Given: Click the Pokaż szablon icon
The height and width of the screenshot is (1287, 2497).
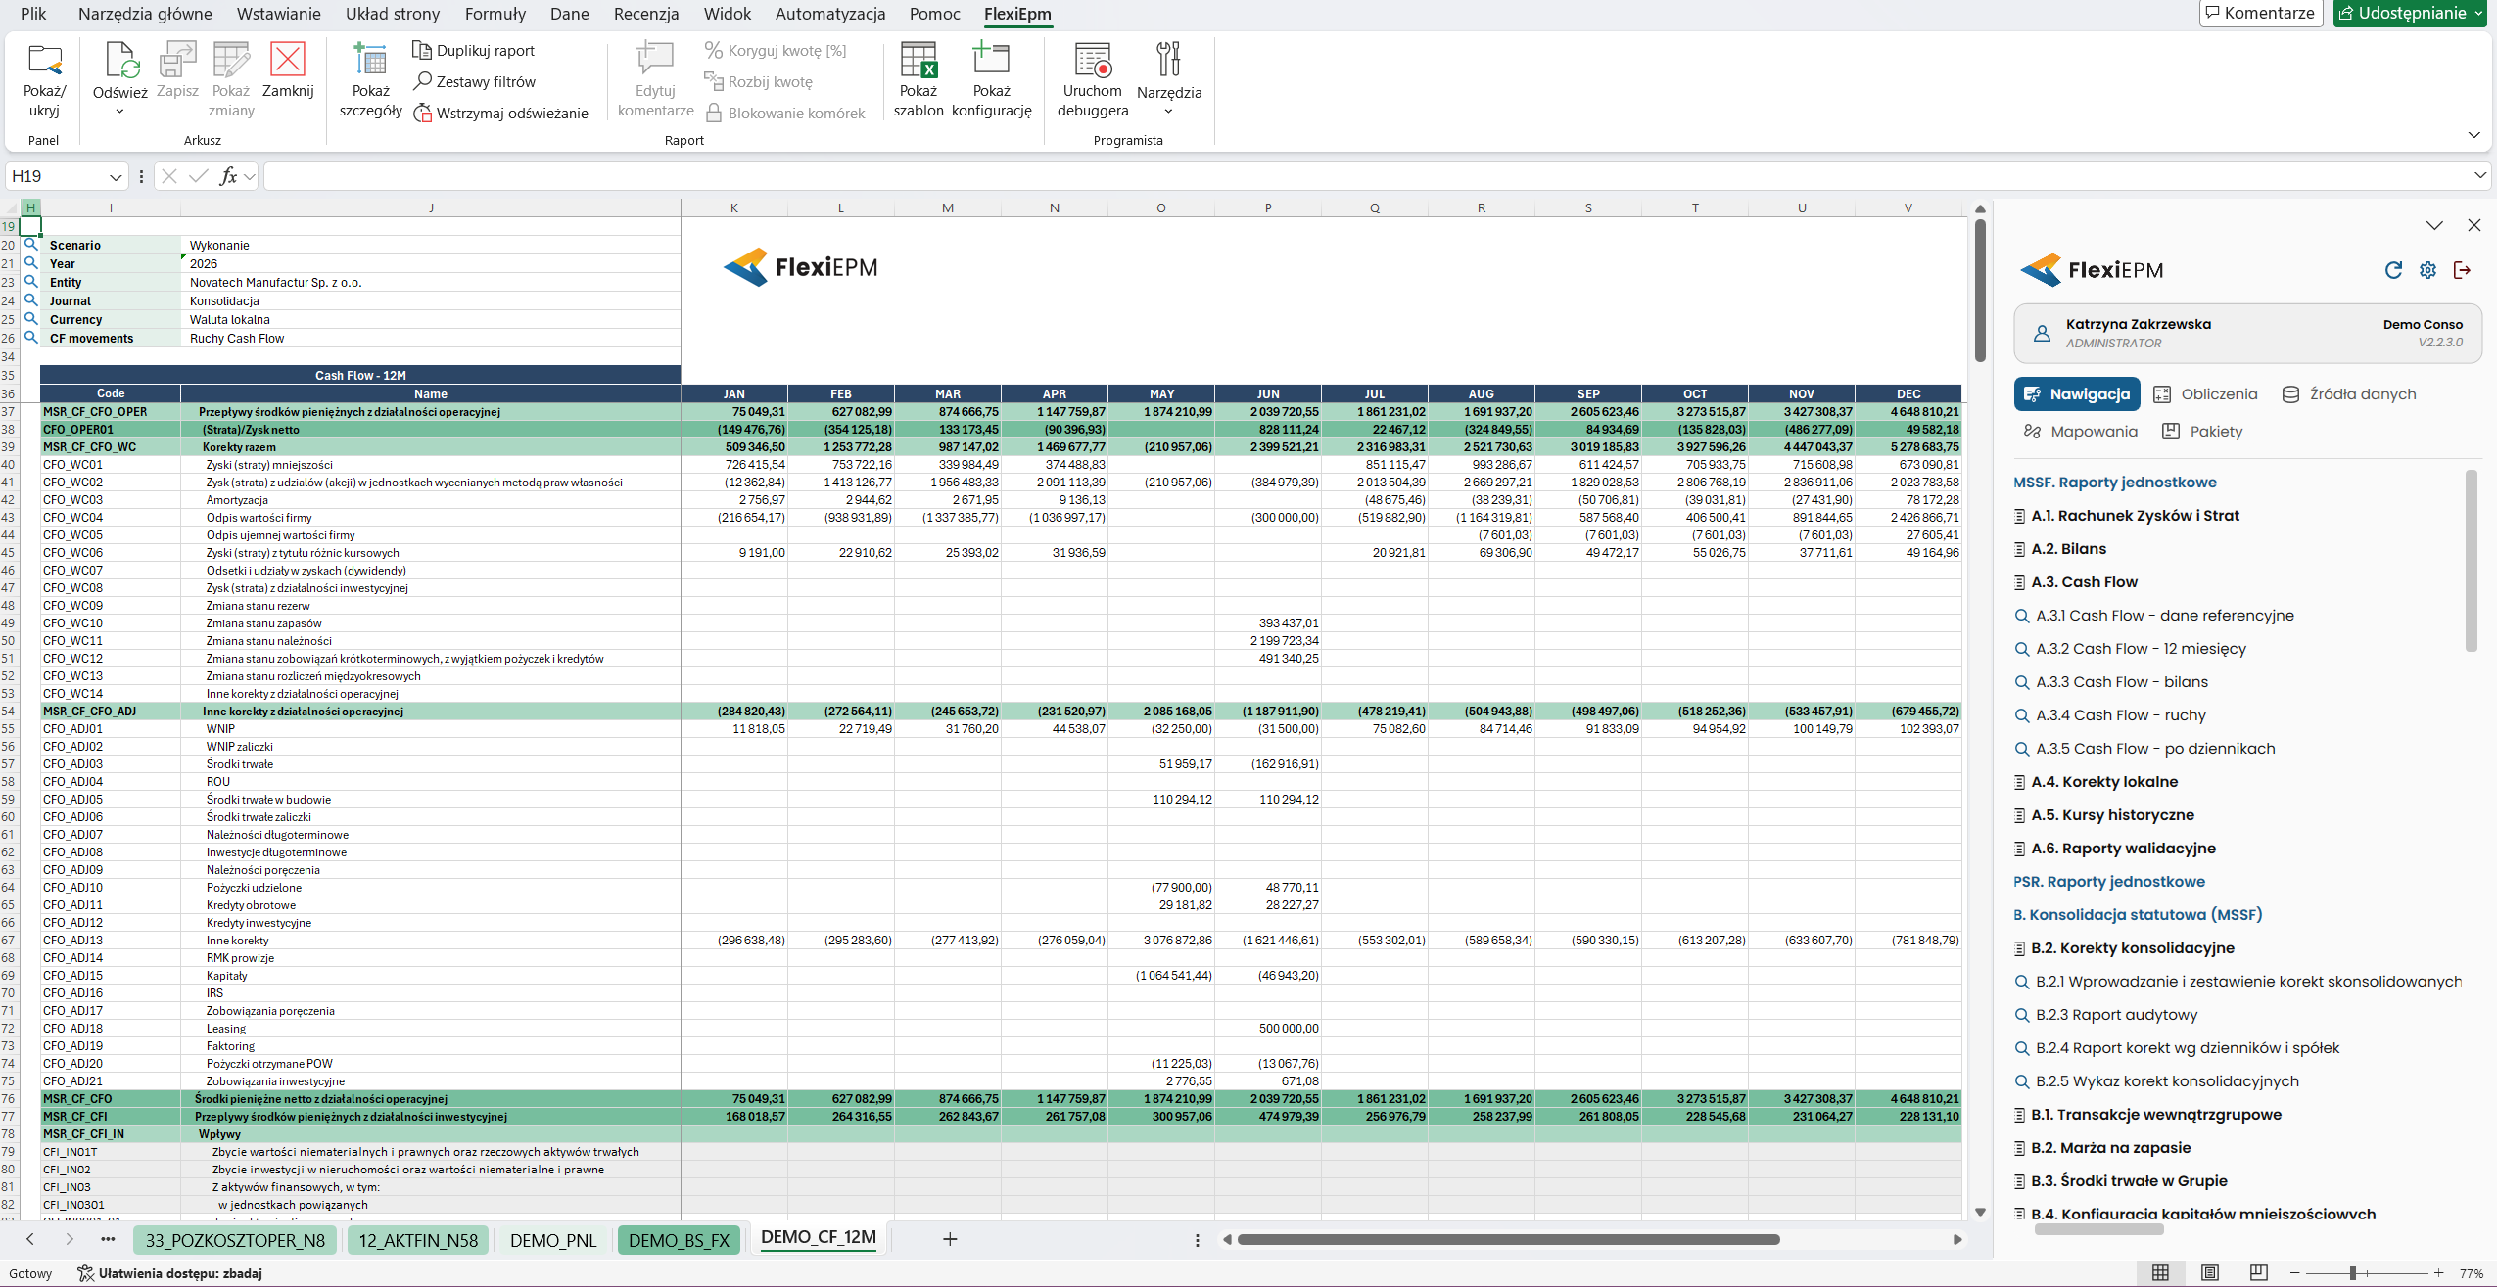Looking at the screenshot, I should tap(919, 60).
